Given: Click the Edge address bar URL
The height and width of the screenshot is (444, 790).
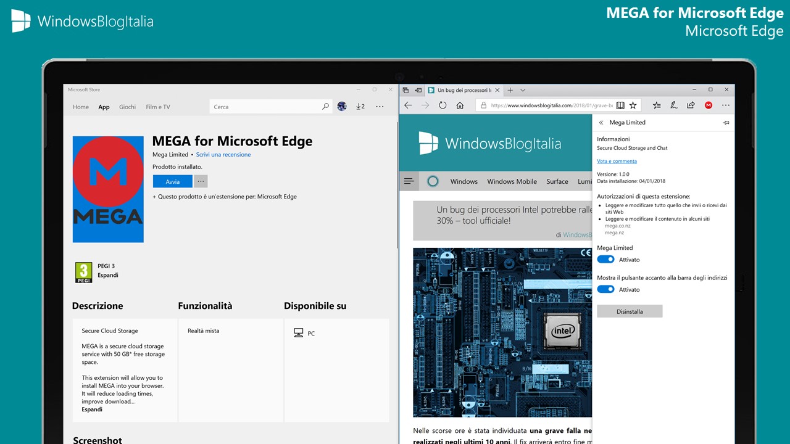Looking at the screenshot, I should click(552, 105).
